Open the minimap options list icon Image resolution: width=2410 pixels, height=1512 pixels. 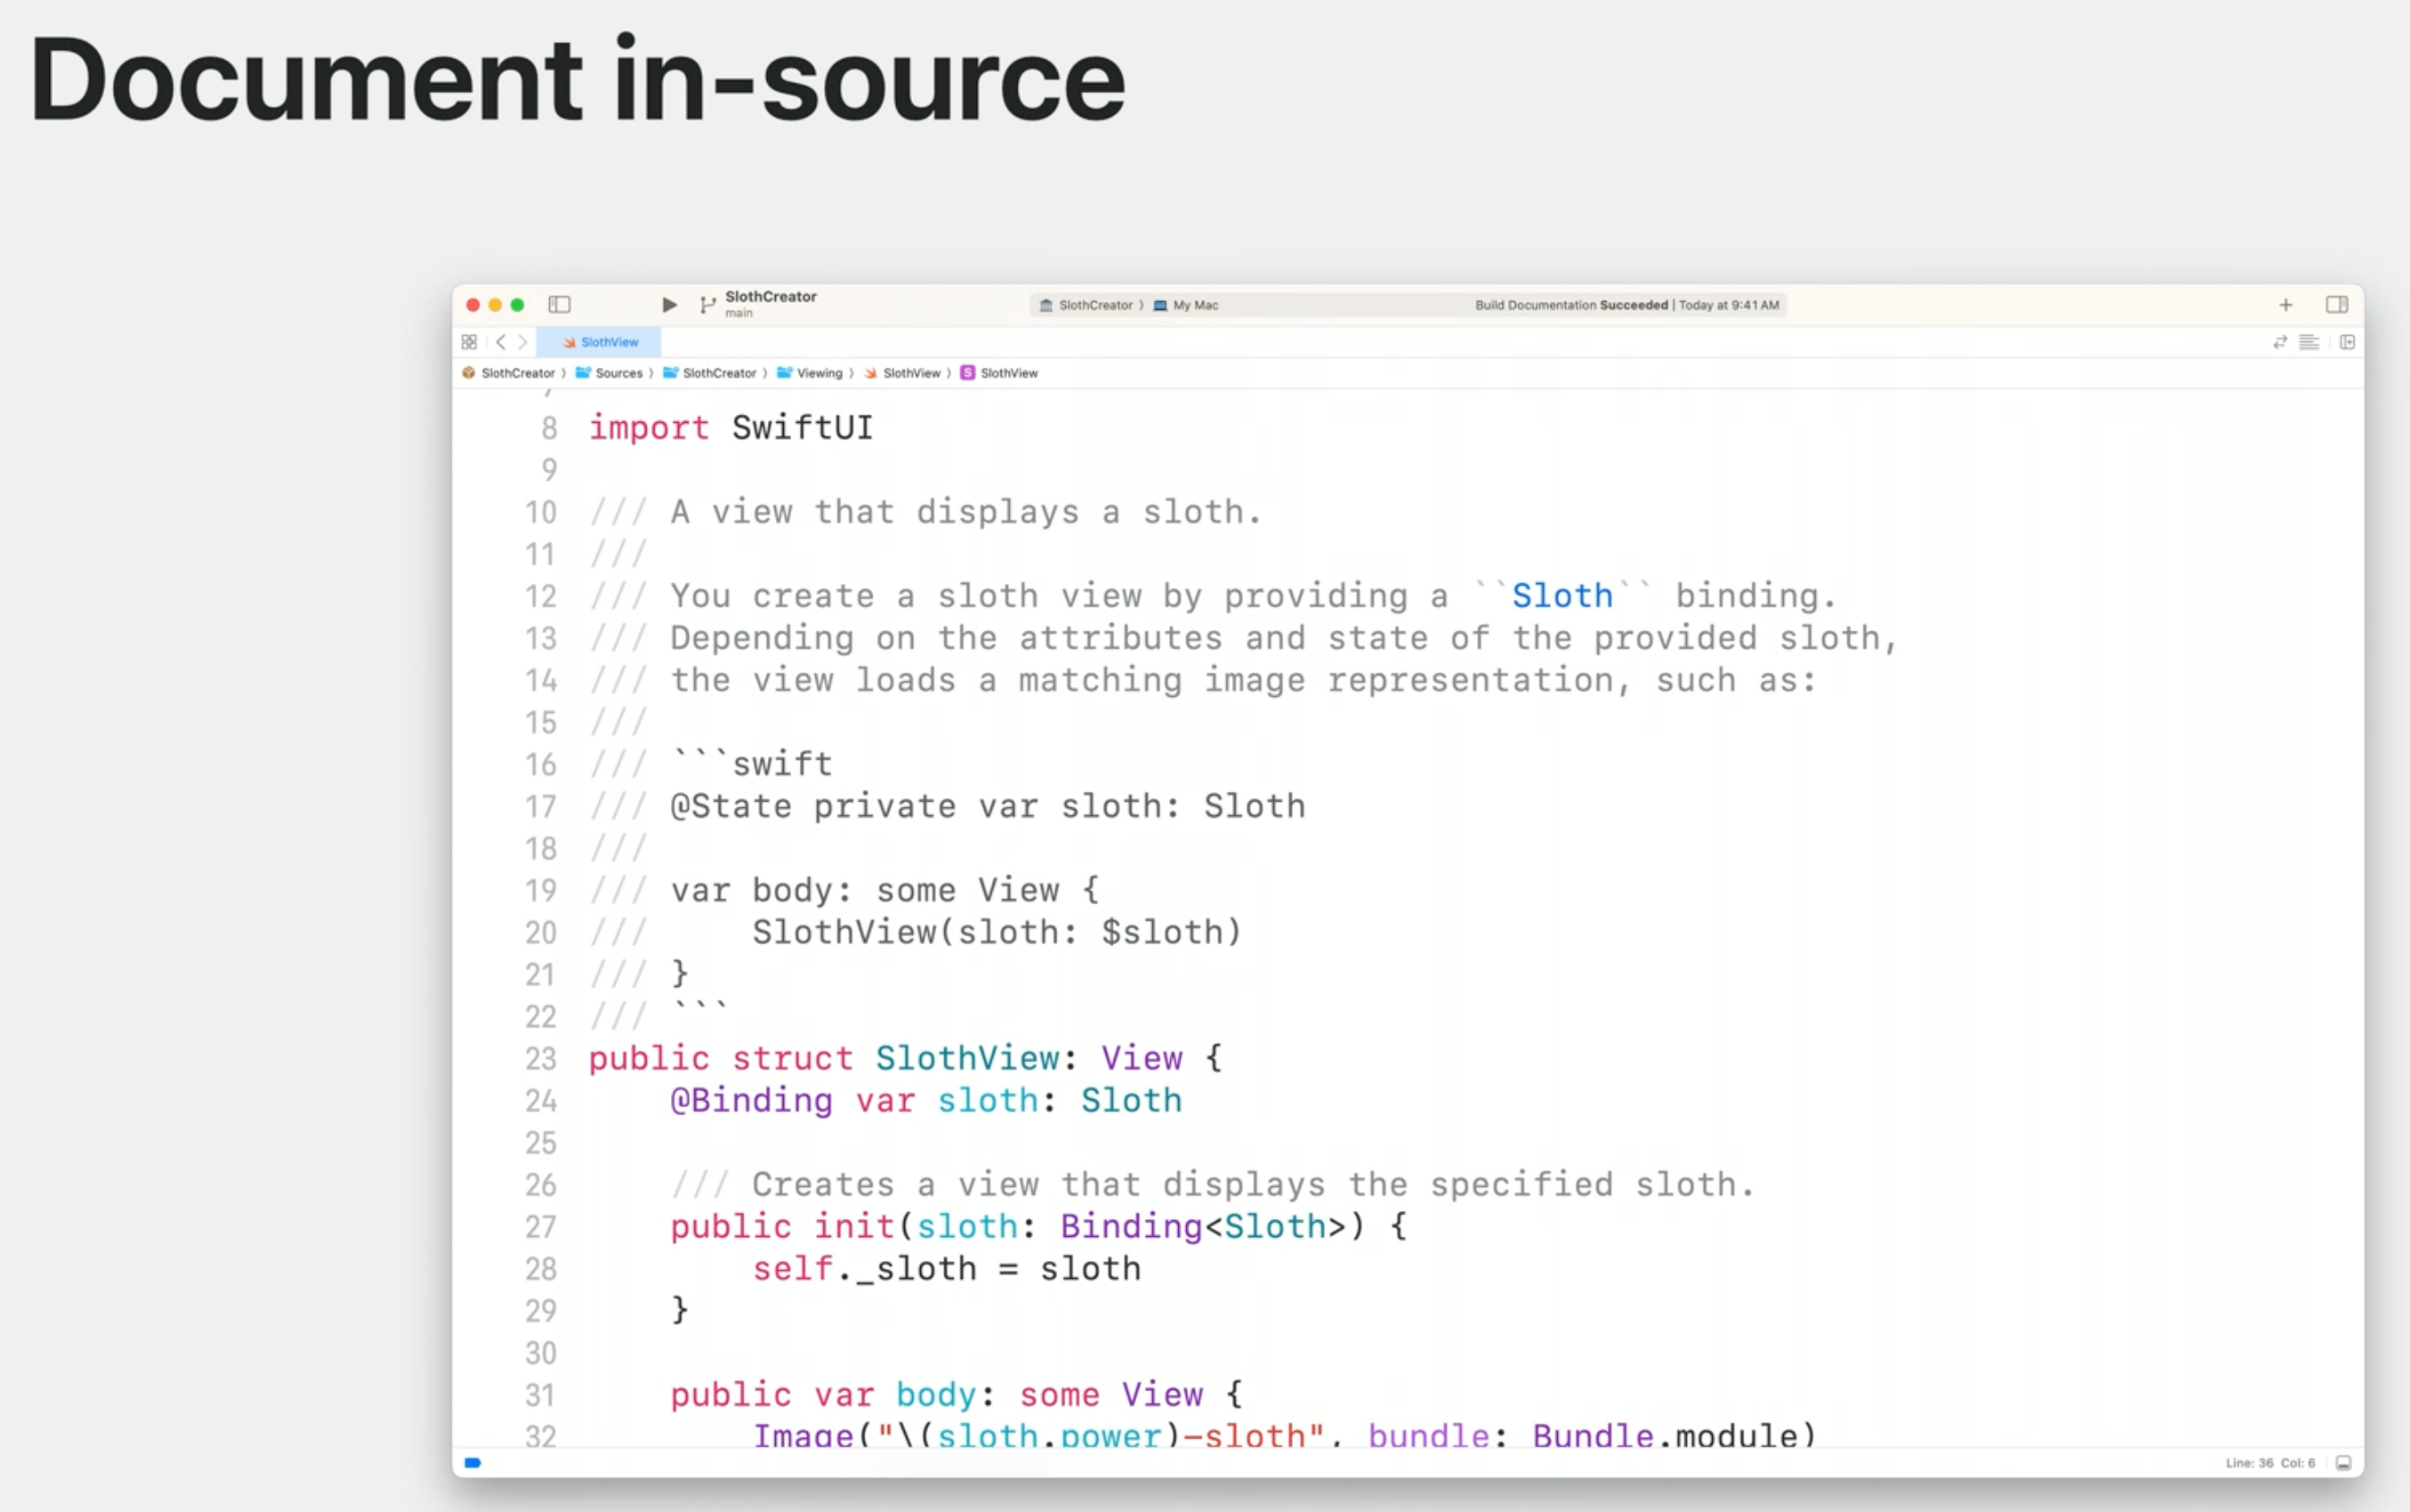[2310, 342]
